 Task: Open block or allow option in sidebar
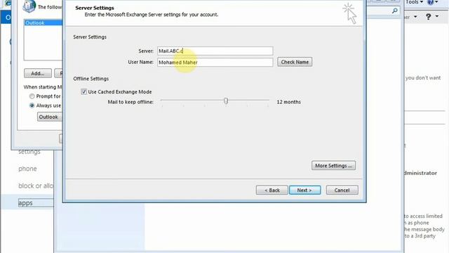click(x=36, y=186)
